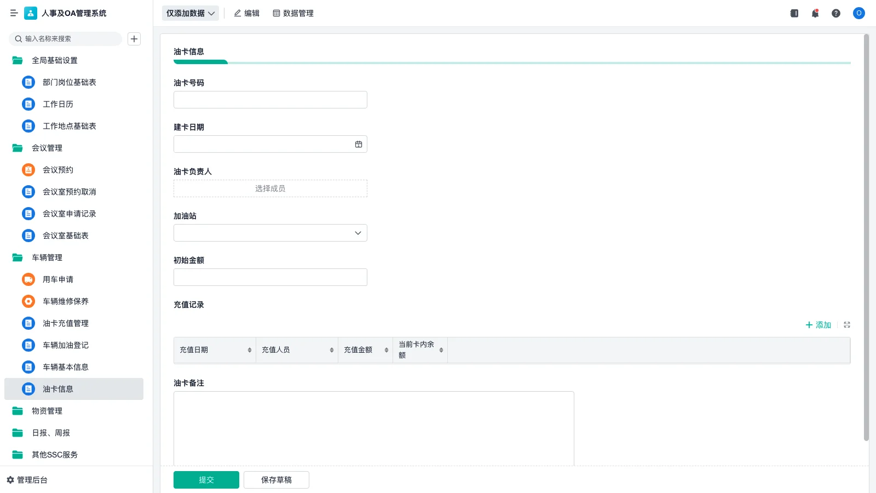876x493 pixels.
Task: Click the plus icon beside the search box
Action: [x=134, y=39]
